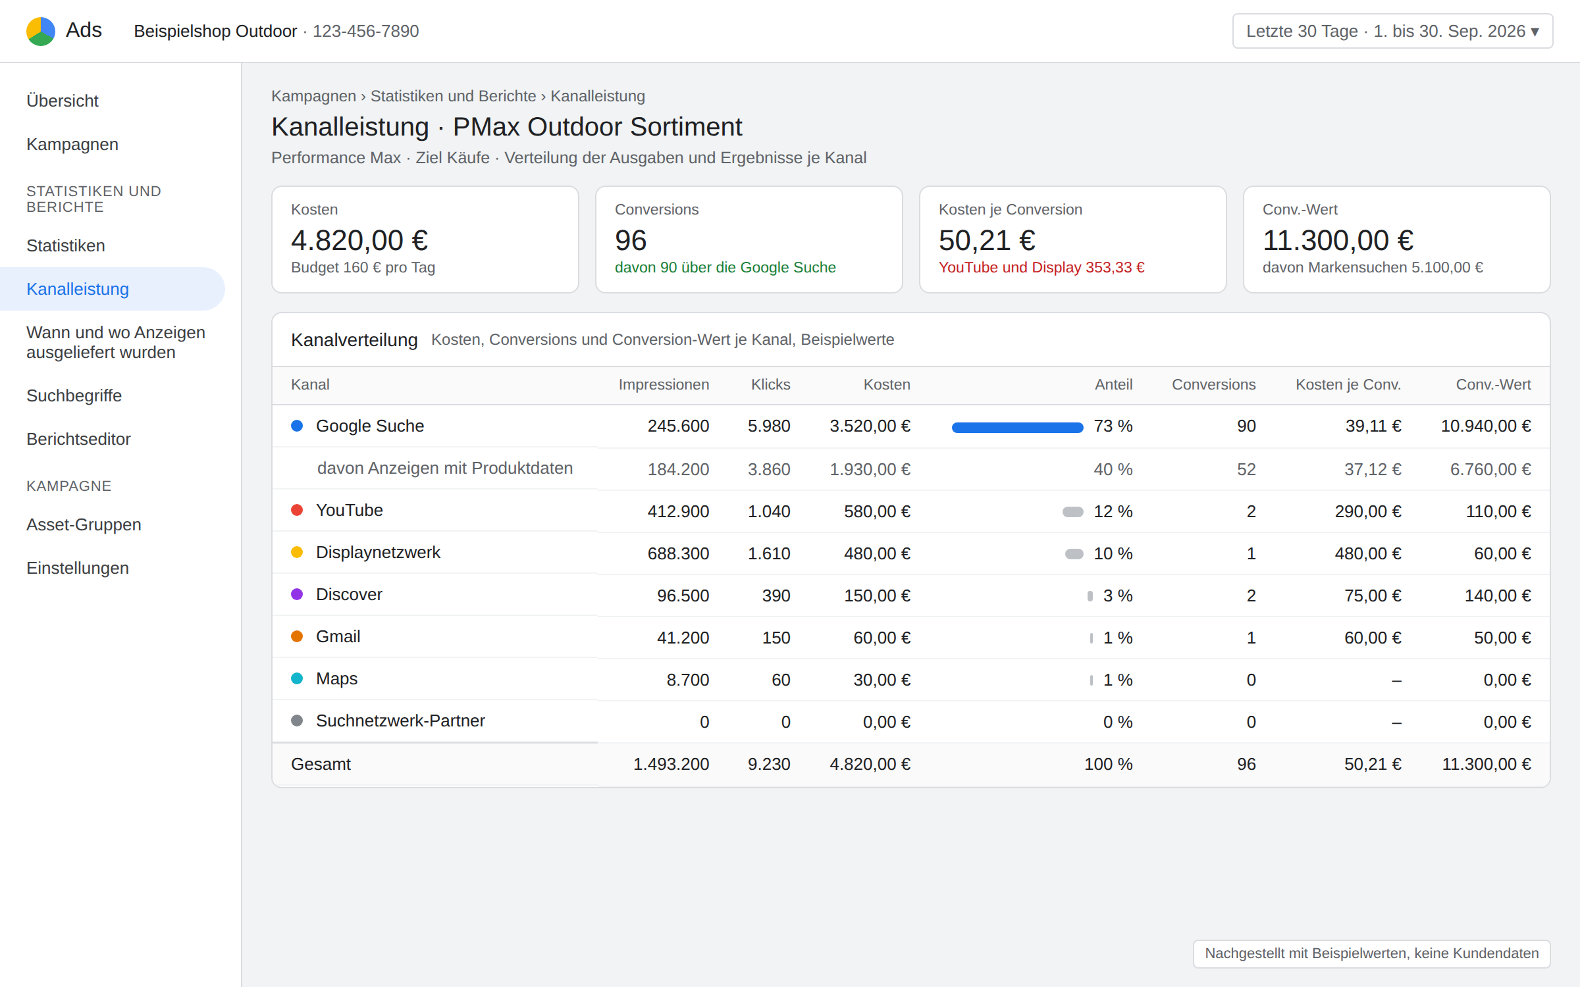Click Gmail cost per conversion 60,00 €
Image resolution: width=1580 pixels, height=987 pixels.
coord(1373,638)
